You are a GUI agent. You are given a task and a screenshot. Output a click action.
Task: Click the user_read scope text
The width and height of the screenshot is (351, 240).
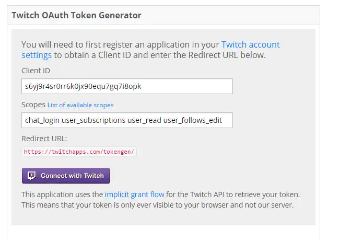(145, 120)
